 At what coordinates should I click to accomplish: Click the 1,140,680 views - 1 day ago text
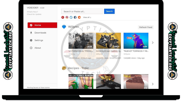(134, 58)
